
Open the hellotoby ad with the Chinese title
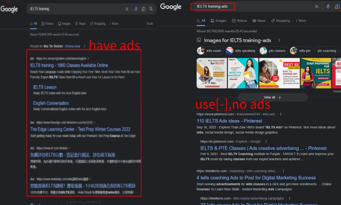pos(83,186)
